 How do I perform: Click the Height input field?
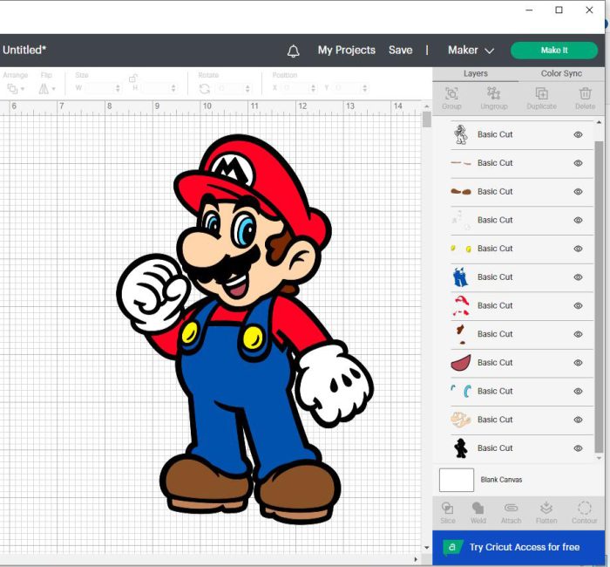[x=154, y=88]
